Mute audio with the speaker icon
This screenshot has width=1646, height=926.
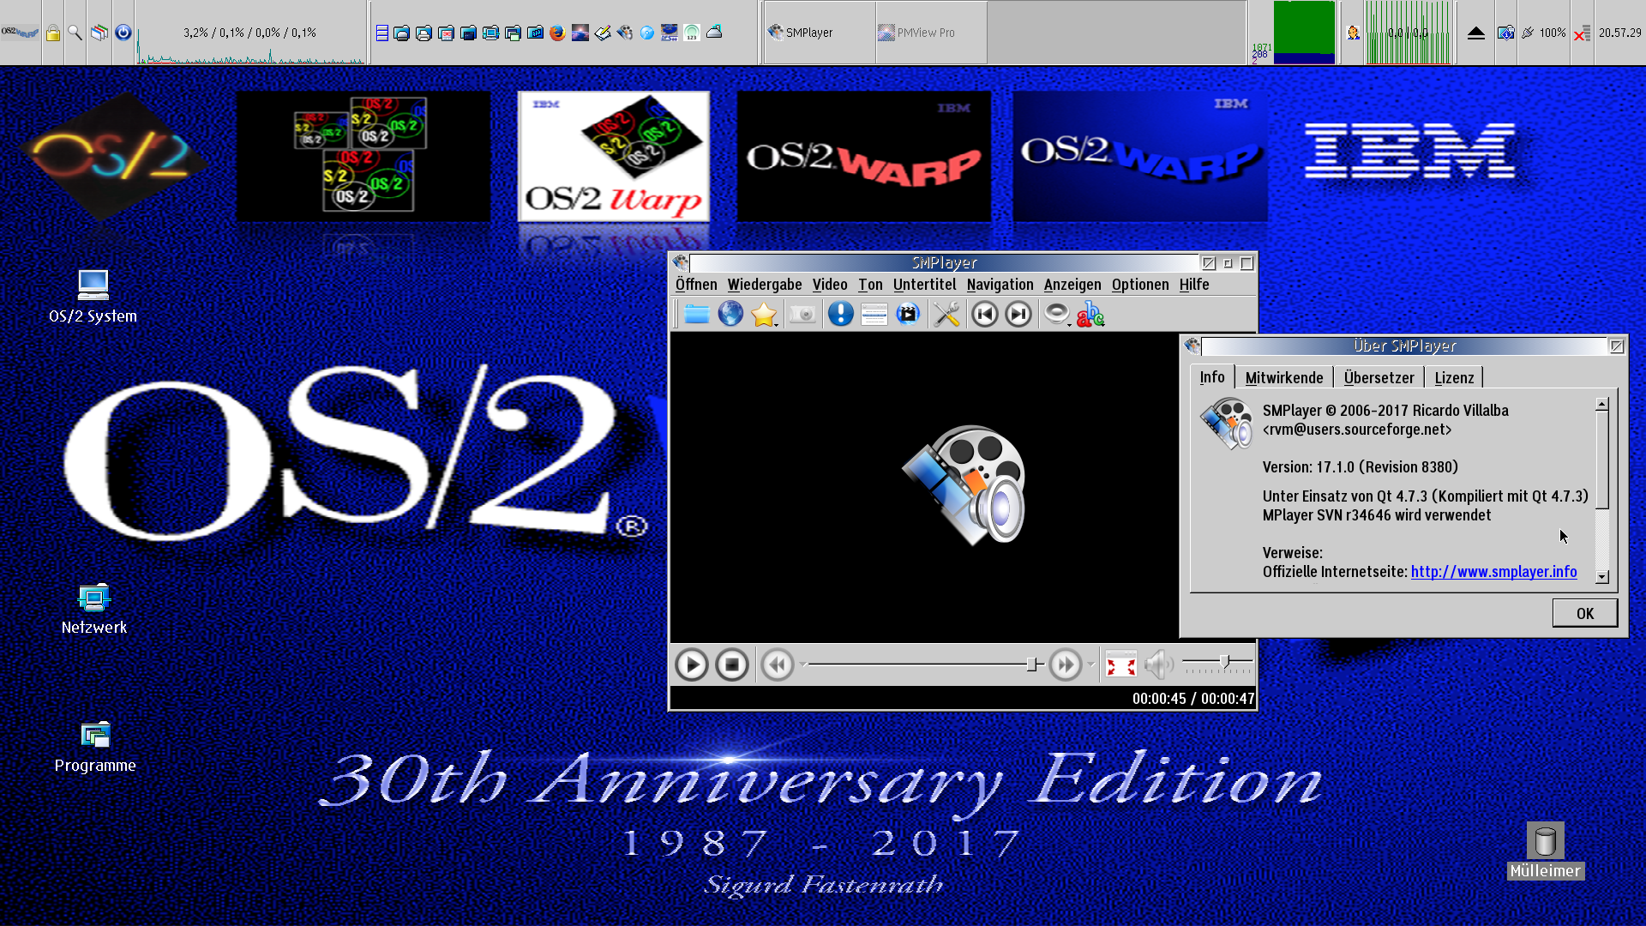pyautogui.click(x=1158, y=664)
